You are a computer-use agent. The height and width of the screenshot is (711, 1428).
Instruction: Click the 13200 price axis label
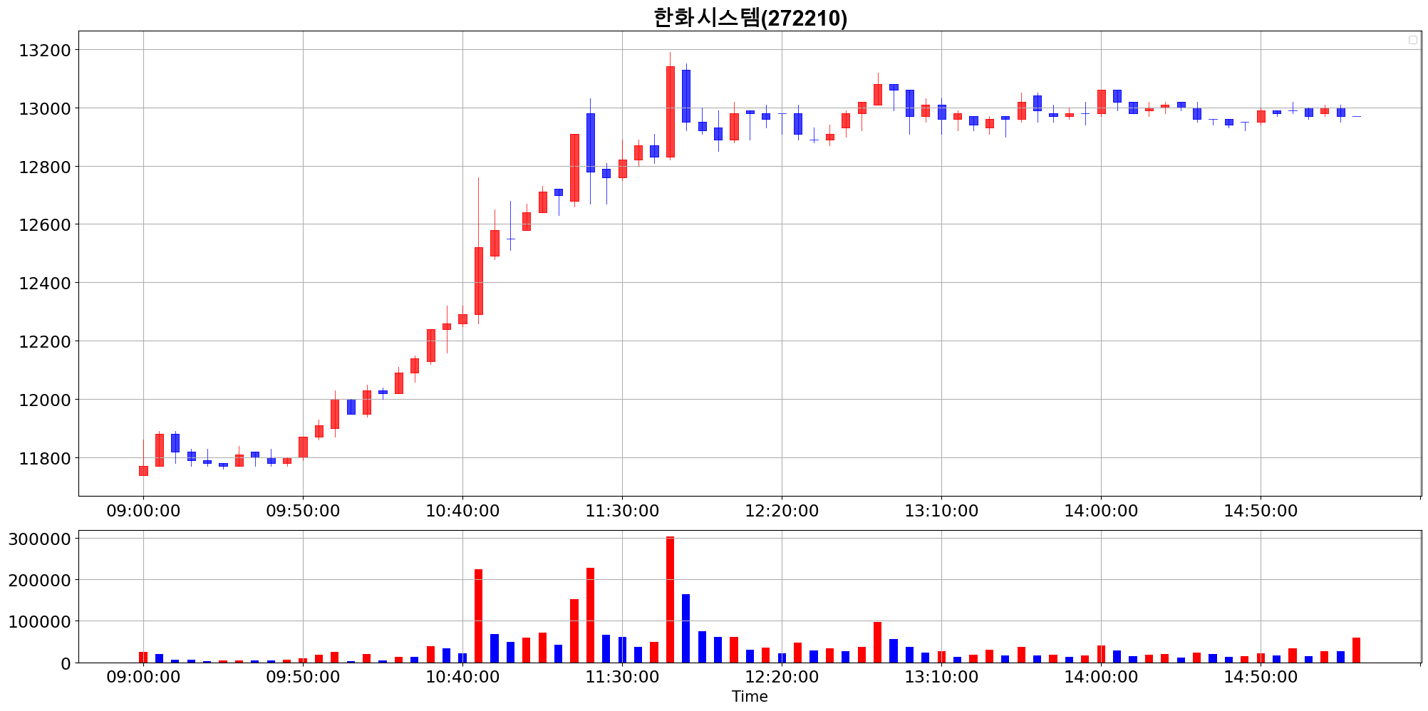tap(45, 50)
